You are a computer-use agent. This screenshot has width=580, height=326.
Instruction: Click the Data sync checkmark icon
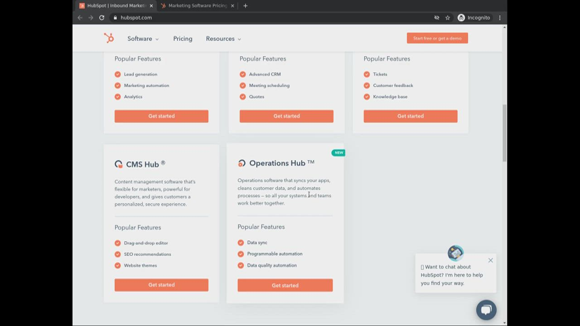click(x=241, y=243)
